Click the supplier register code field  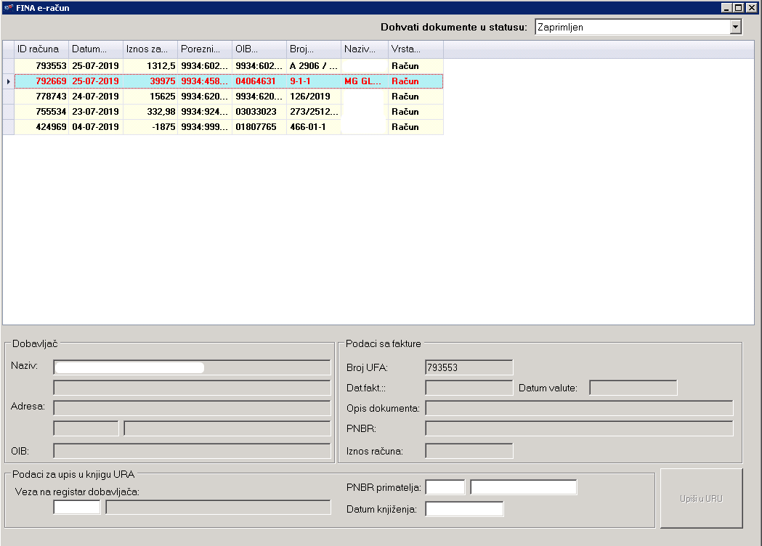(76, 507)
